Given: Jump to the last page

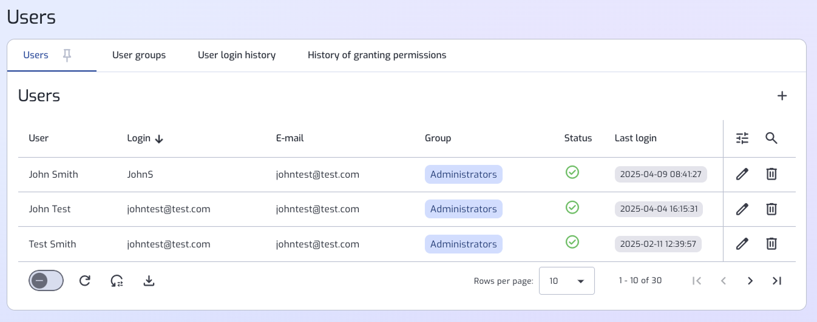Looking at the screenshot, I should (x=776, y=281).
